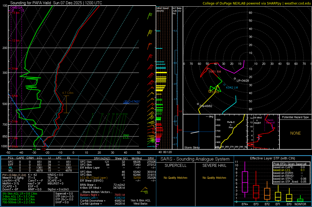The width and height of the screenshot is (312, 207).
Task: Click the Corfidi Upshear row
Action: point(103,203)
